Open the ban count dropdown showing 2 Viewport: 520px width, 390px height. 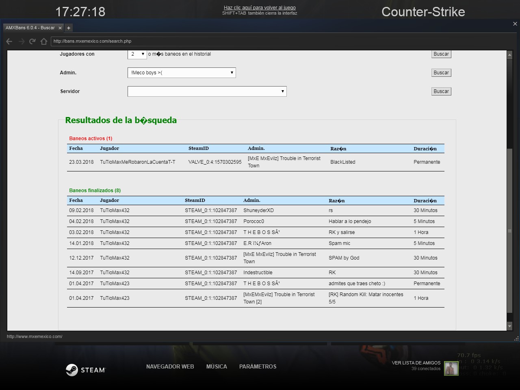[x=137, y=54]
